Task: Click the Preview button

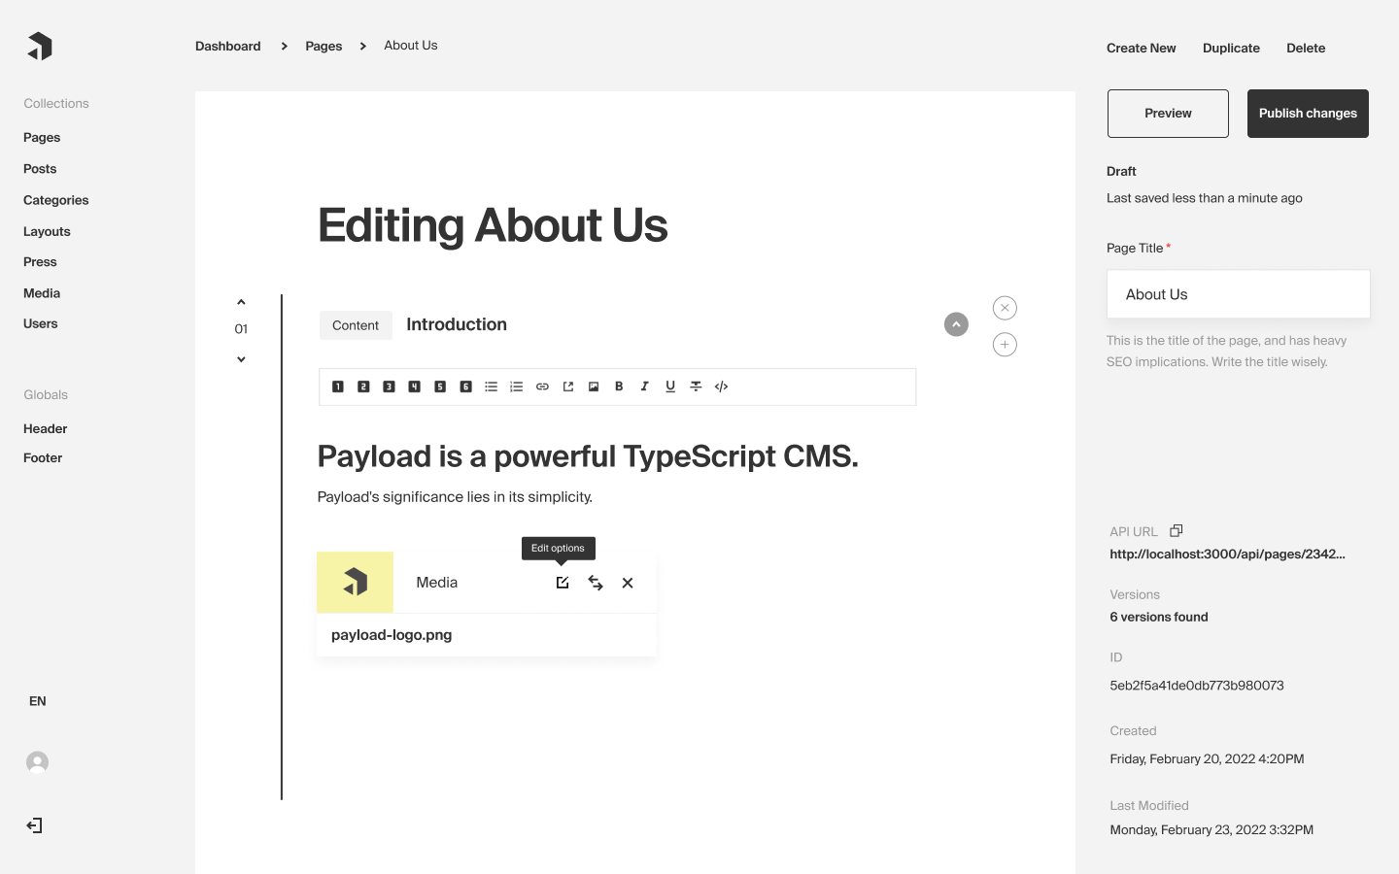Action: point(1168,114)
